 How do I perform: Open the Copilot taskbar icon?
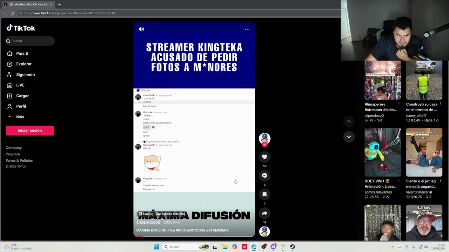coord(235,247)
